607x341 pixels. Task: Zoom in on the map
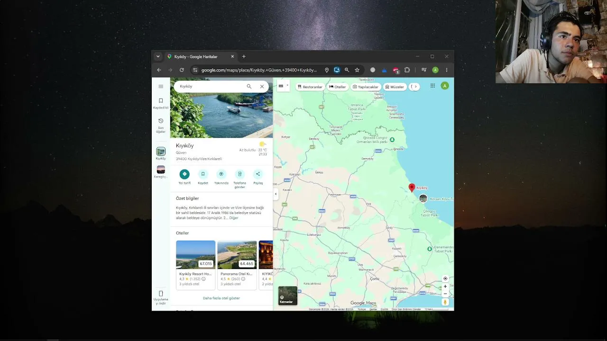point(445,287)
